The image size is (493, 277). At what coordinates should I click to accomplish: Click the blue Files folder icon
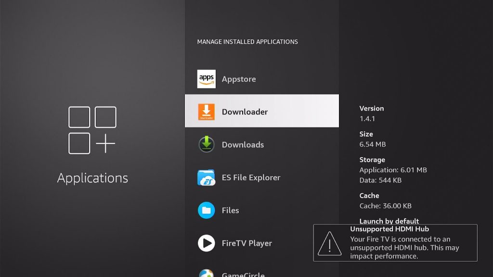pos(206,210)
